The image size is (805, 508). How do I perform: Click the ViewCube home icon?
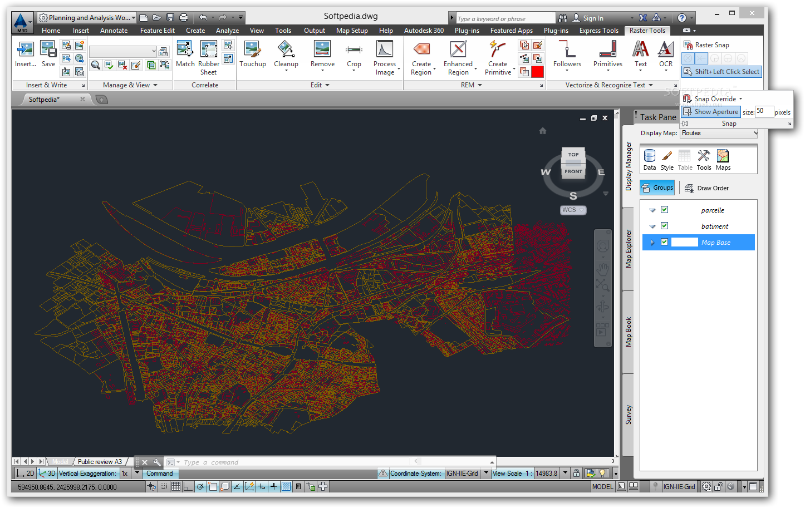click(x=543, y=131)
